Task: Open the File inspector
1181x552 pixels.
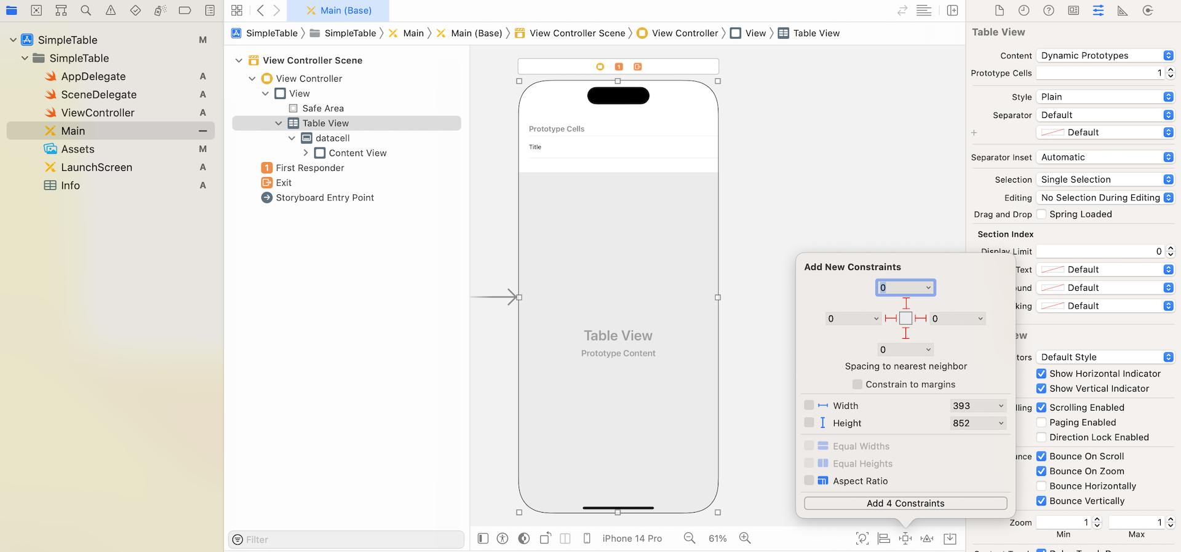Action: [x=1000, y=10]
